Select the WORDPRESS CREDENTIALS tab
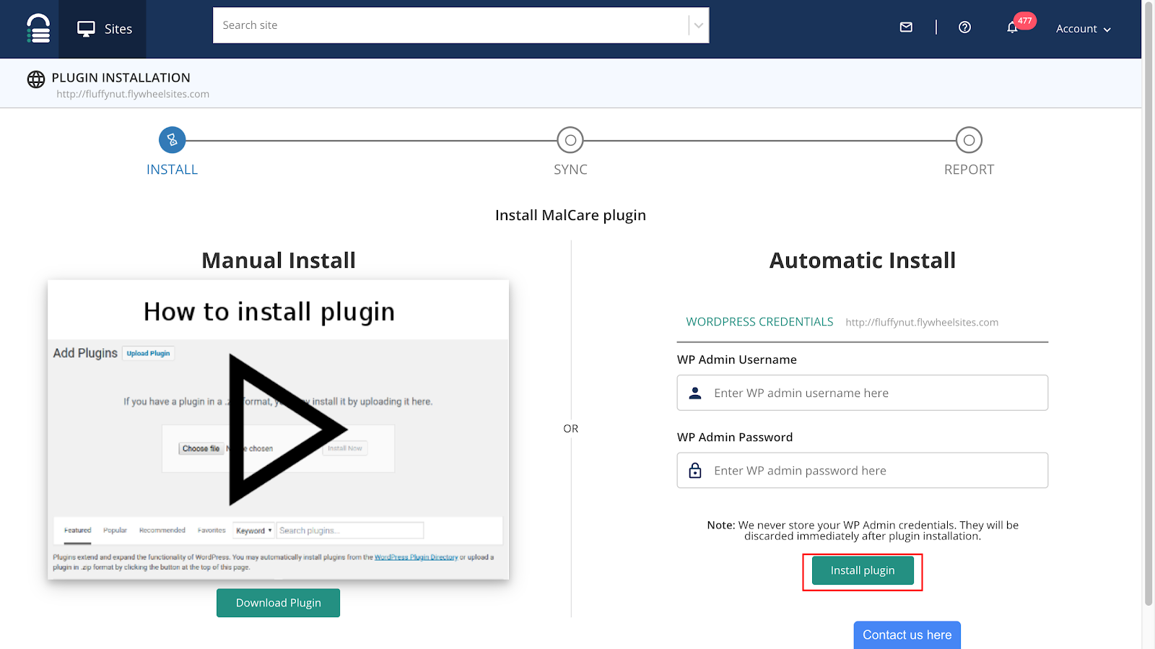 (759, 322)
